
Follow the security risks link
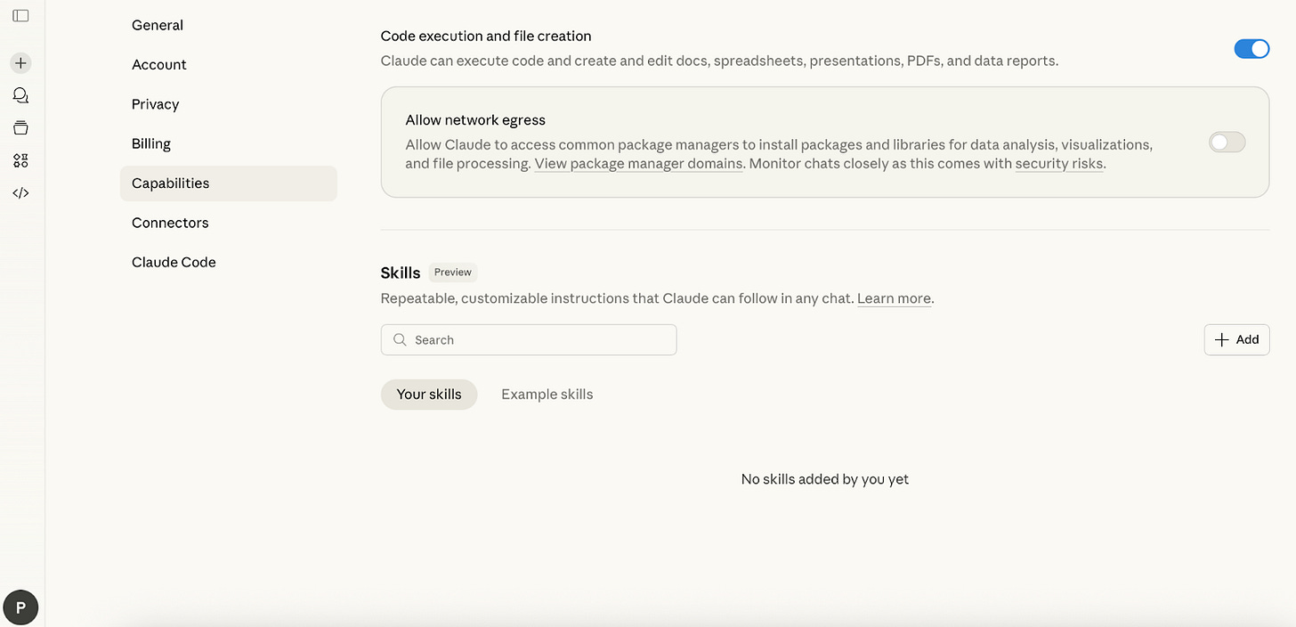click(1059, 164)
